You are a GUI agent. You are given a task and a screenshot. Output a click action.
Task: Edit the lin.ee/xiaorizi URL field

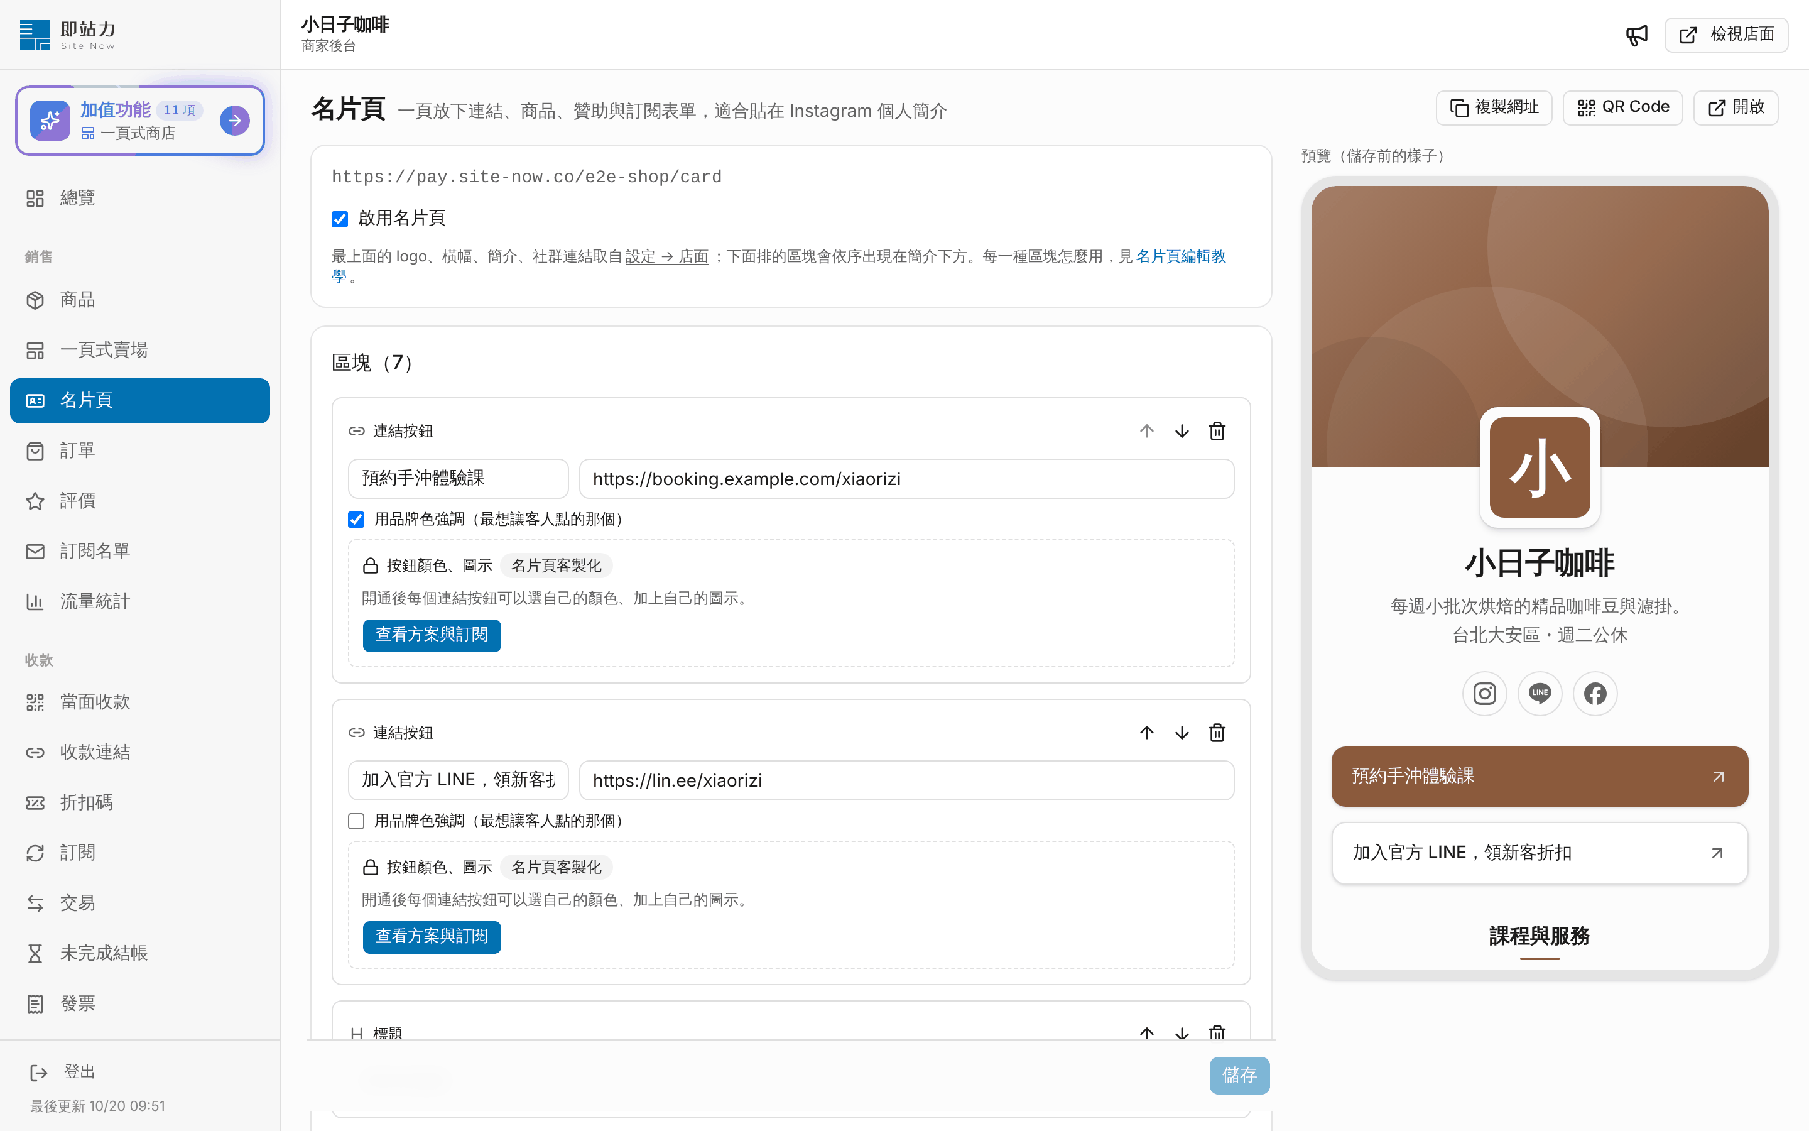[906, 780]
